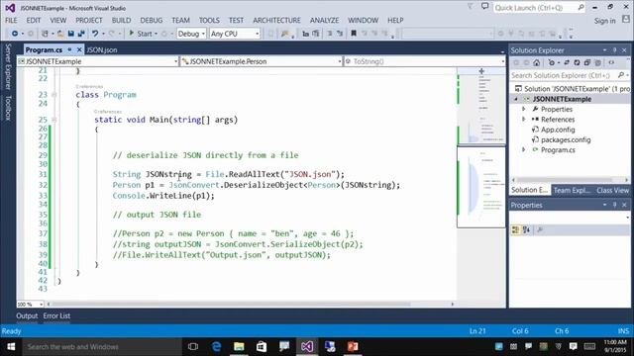The width and height of the screenshot is (634, 356).
Task: Click the Sign in link
Action: 604,21
